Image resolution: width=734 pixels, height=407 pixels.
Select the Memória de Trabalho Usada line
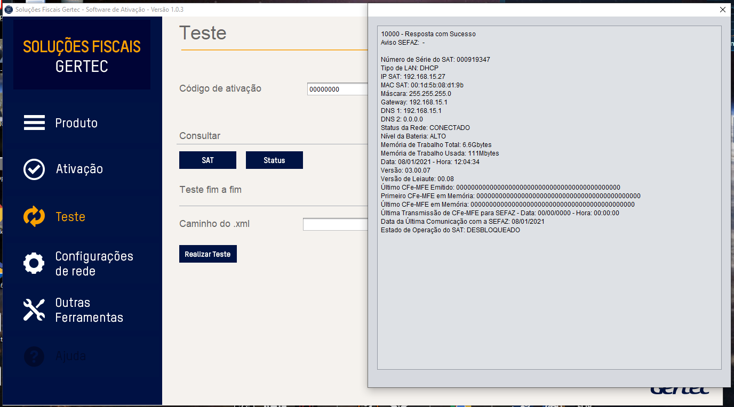pos(440,153)
